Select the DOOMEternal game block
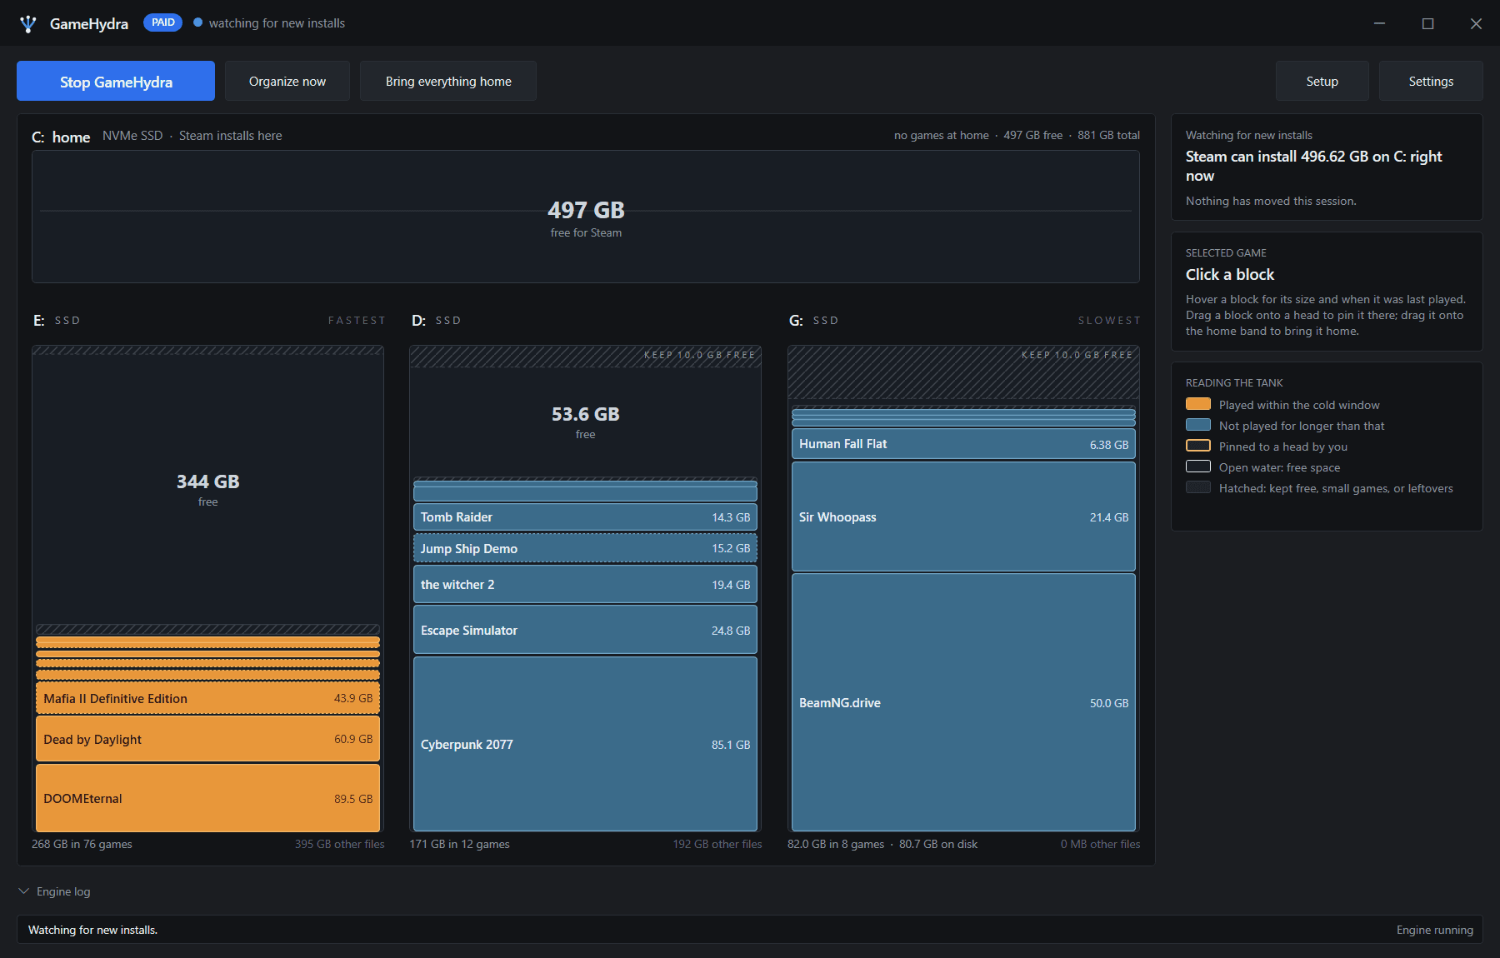Screen dimensions: 1500x958 207,798
